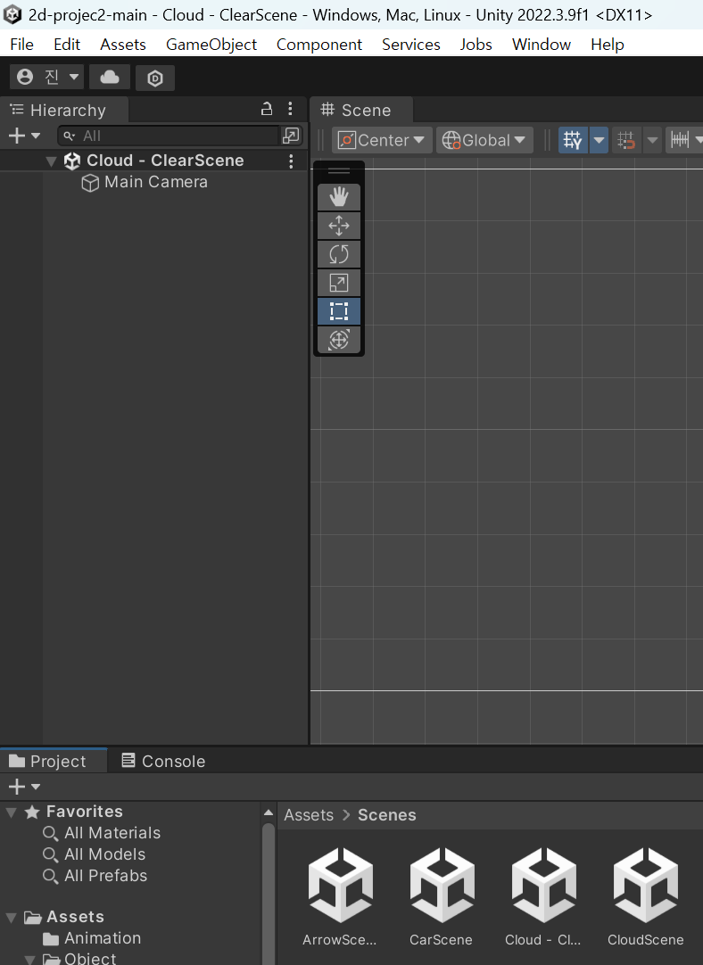
Task: Open the Assets menu
Action: (123, 45)
